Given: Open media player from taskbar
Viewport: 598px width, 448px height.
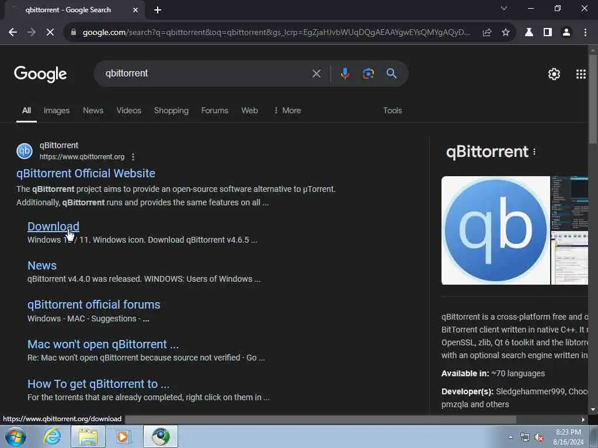Looking at the screenshot, I should click(123, 436).
